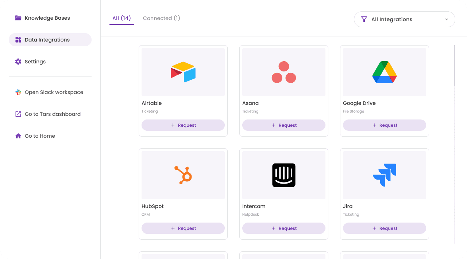Click the Airtable card title
This screenshot has width=467, height=259.
151,103
